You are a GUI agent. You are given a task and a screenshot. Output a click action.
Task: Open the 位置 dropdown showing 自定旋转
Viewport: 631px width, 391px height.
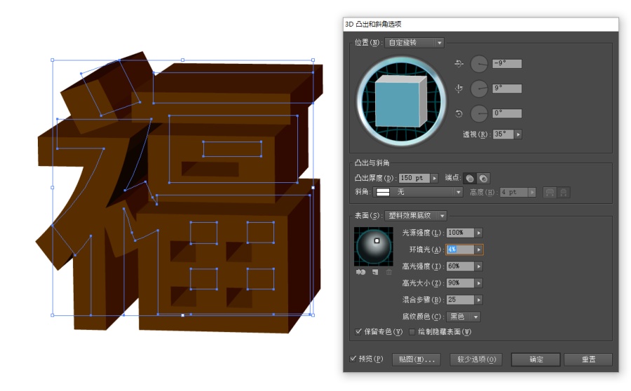[414, 43]
